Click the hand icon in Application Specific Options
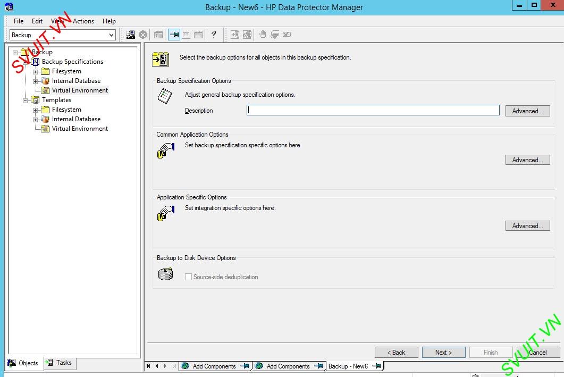Image resolution: width=564 pixels, height=377 pixels. tap(166, 213)
